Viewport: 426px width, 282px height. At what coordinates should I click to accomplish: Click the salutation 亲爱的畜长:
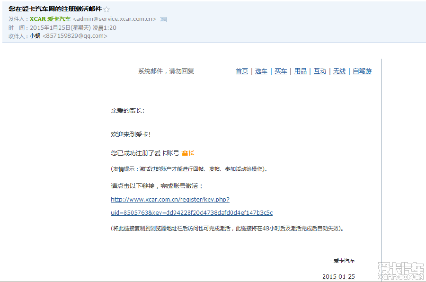coord(127,111)
